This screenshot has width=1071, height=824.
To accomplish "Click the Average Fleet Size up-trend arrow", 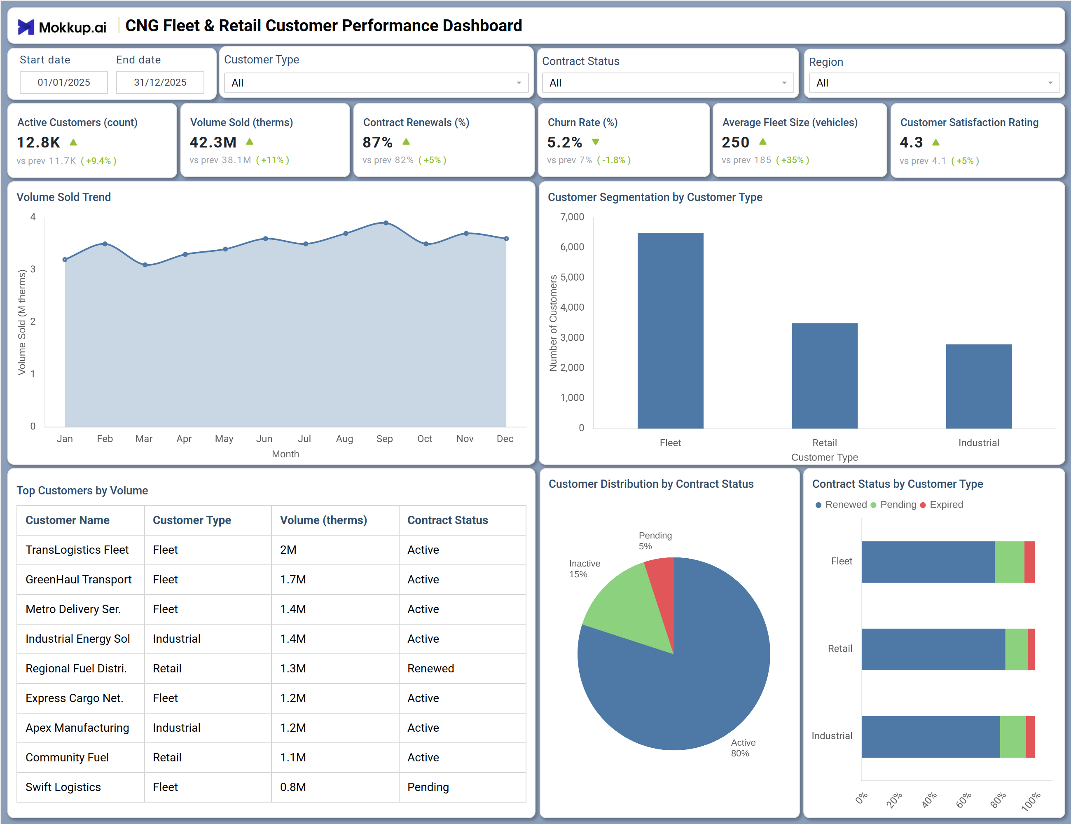I will 763,142.
